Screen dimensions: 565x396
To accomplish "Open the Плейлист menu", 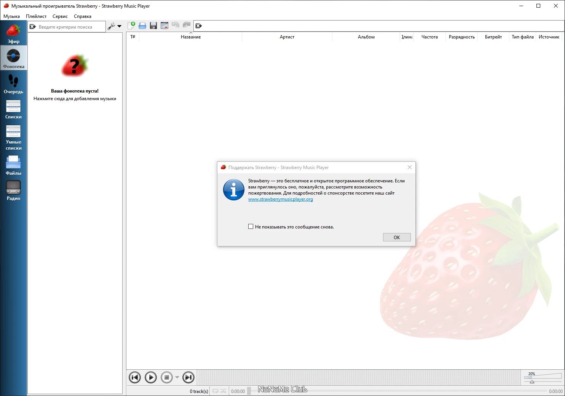I will point(36,16).
